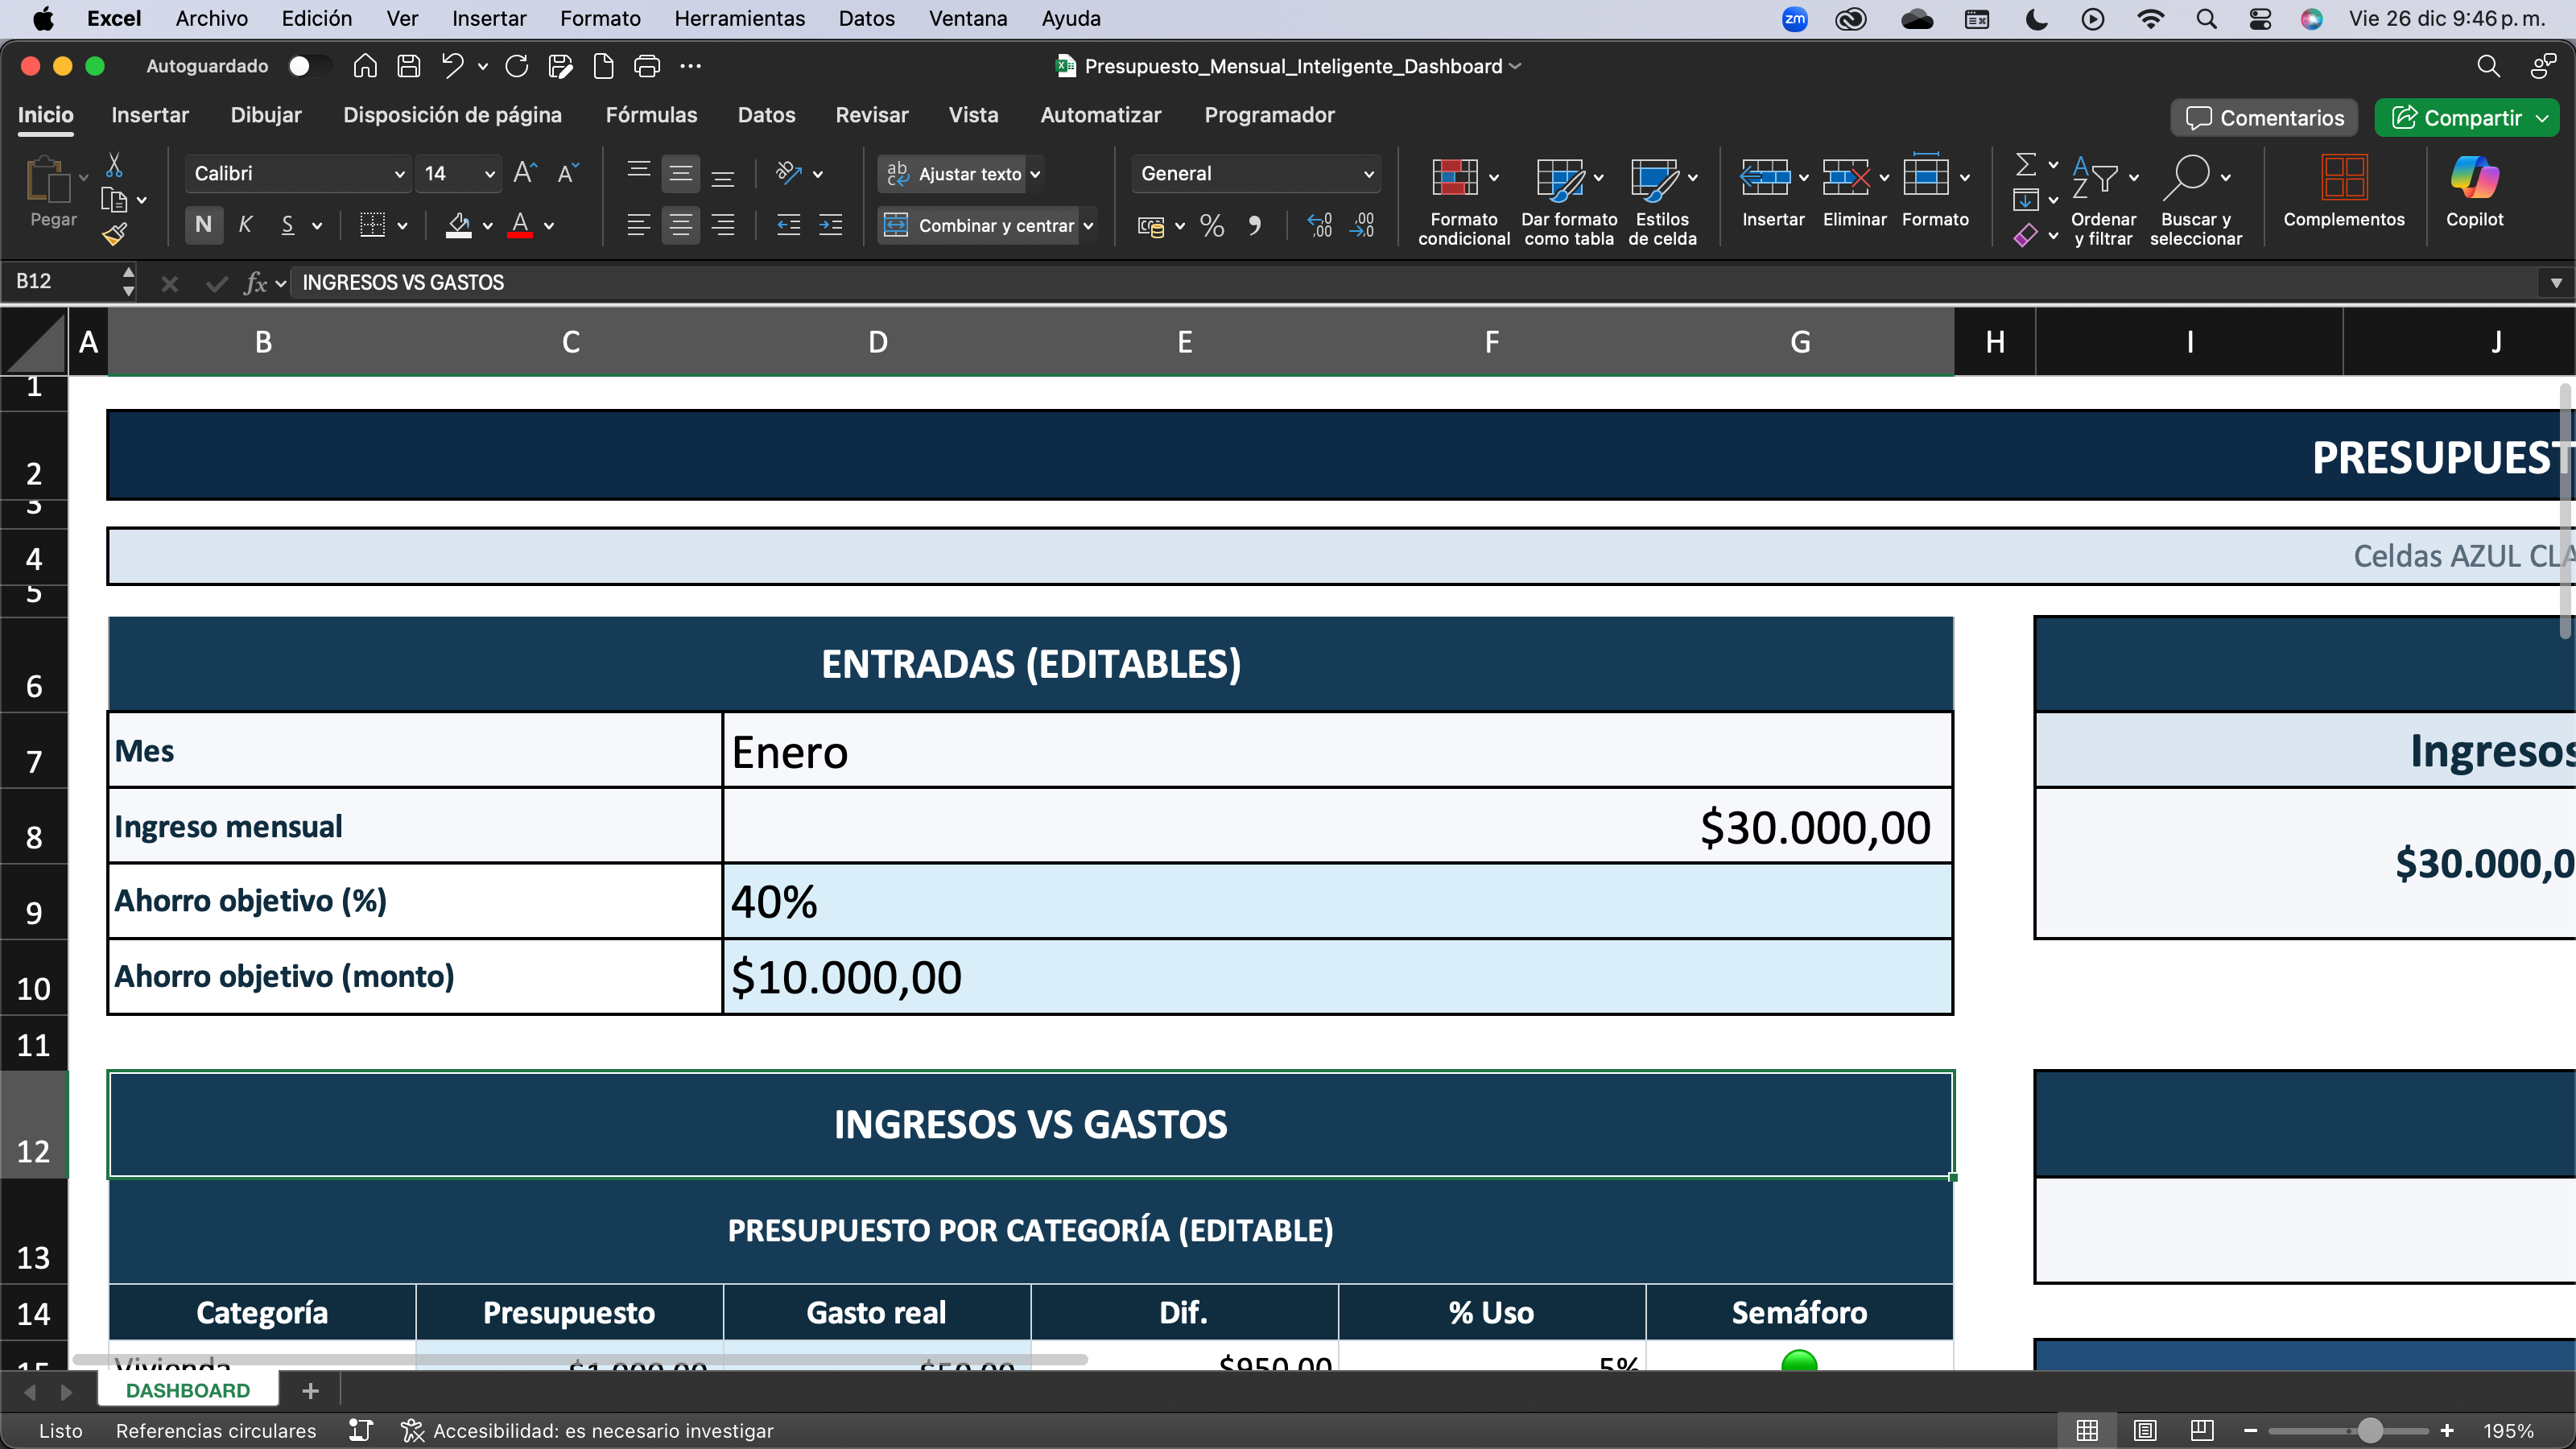
Task: Click increase font size icon
Action: tap(525, 173)
